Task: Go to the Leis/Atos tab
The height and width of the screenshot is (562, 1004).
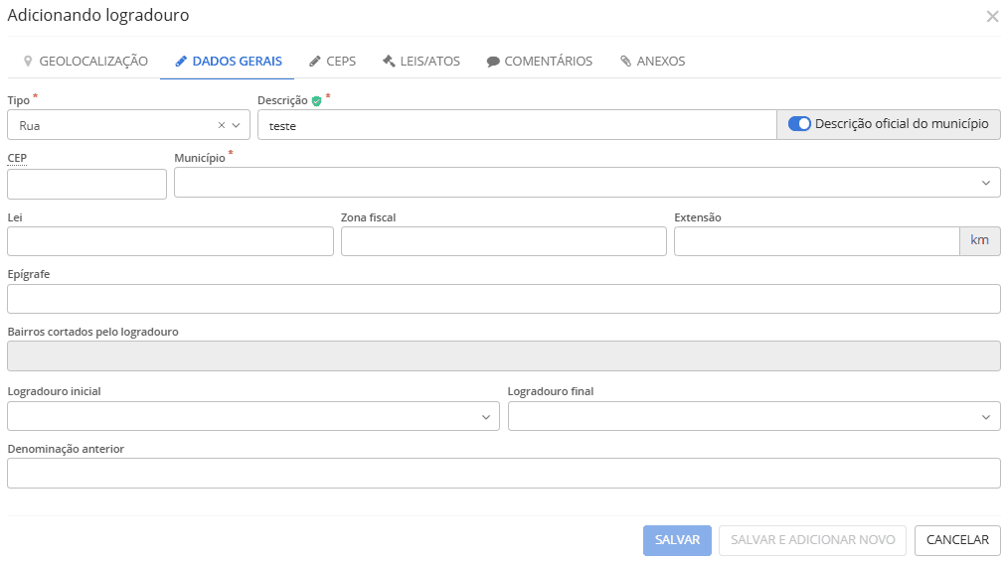Action: coord(421,61)
